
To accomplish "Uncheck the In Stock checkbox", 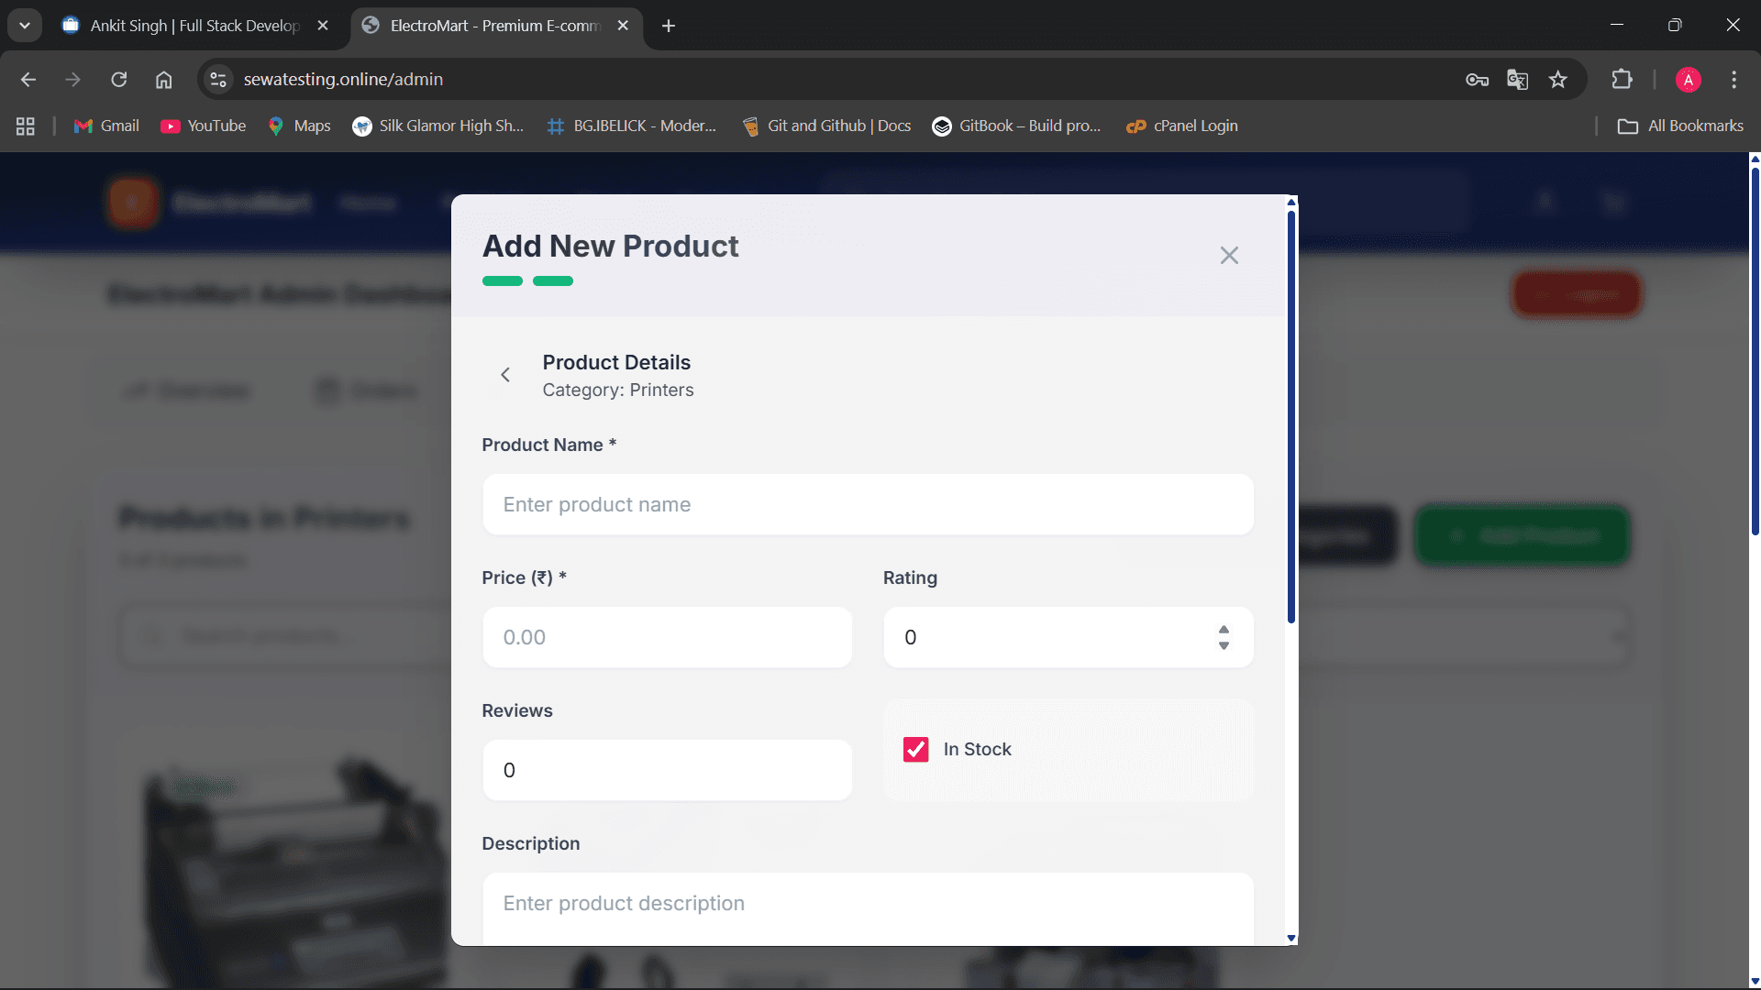I will pos(915,750).
